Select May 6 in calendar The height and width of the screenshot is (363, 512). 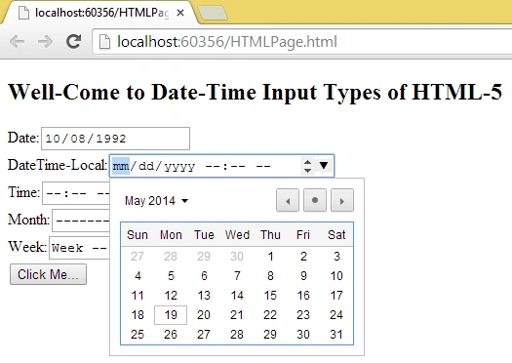[x=204, y=276]
